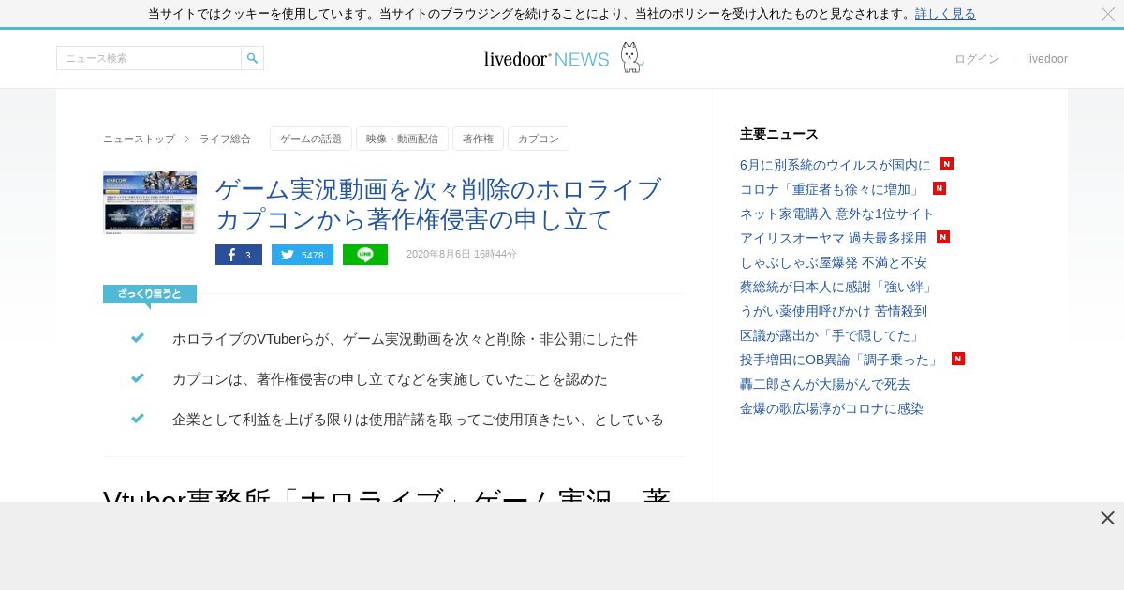Go to ニューストップ breadcrumb
This screenshot has width=1124, height=590.
tap(139, 139)
